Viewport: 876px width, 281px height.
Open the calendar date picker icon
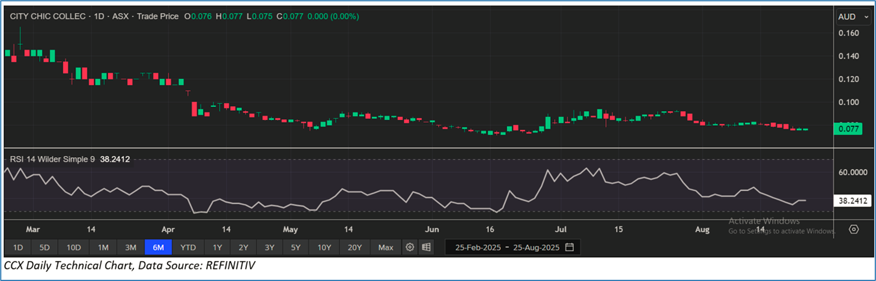(570, 247)
